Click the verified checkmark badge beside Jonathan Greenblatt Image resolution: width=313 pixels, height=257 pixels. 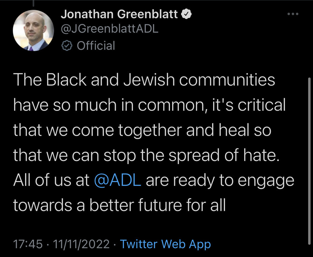click(186, 14)
